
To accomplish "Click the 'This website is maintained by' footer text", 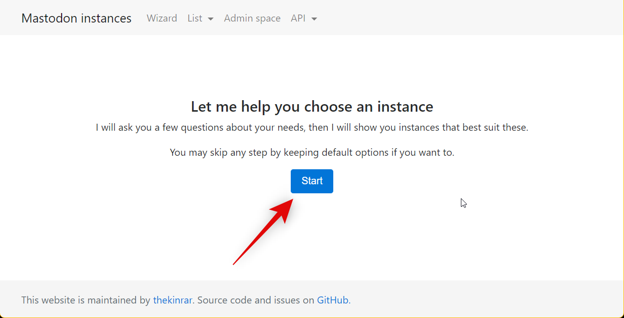I will pos(86,300).
